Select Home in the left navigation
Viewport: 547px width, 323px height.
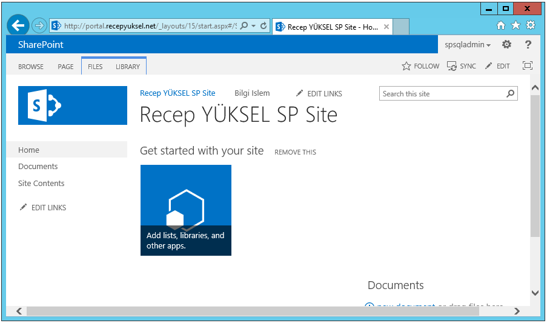67,150
